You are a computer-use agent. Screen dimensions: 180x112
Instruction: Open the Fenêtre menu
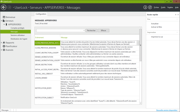tap(170, 7)
